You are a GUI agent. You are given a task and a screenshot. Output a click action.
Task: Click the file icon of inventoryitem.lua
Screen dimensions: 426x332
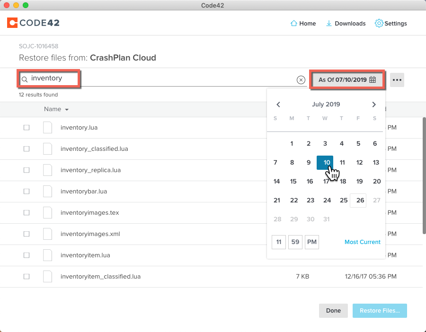point(47,255)
